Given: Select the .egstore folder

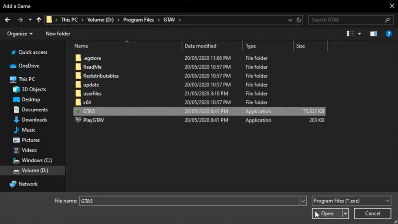Looking at the screenshot, I should click(199, 58).
